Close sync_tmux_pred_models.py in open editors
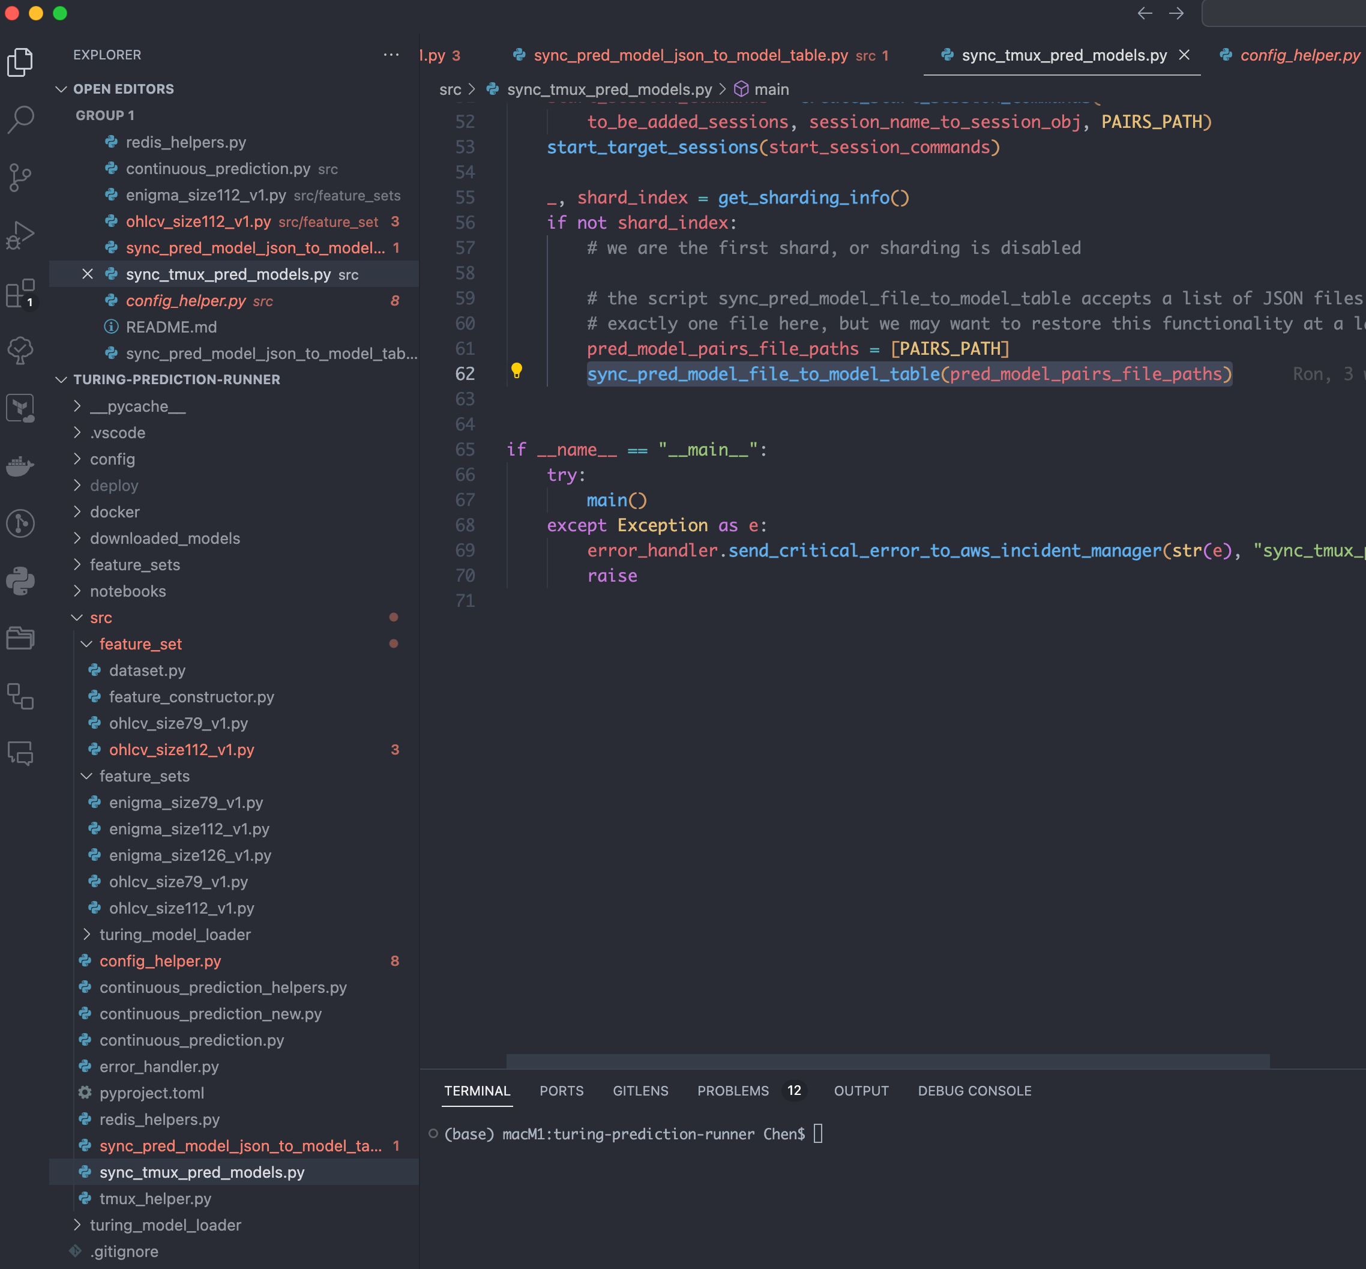The height and width of the screenshot is (1269, 1366). pyautogui.click(x=87, y=274)
